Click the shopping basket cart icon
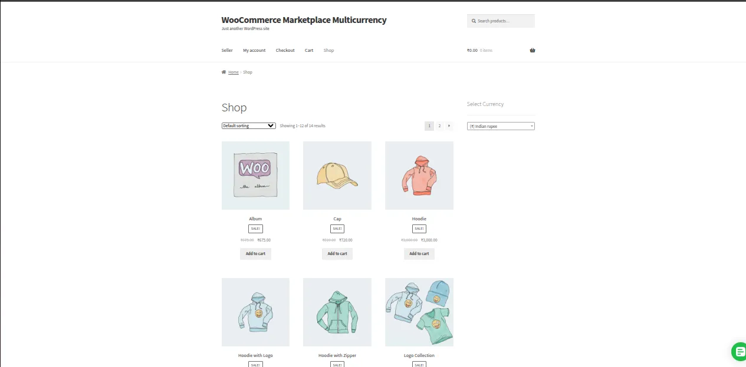Screen dimensions: 746x367 [533, 50]
